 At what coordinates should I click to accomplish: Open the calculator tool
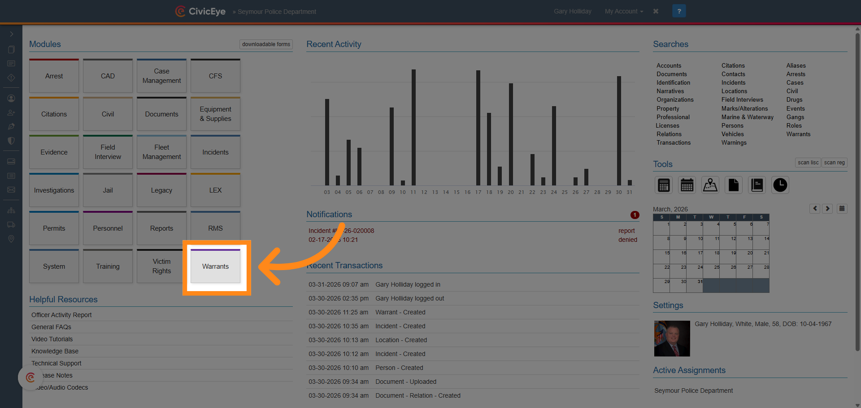(x=664, y=185)
